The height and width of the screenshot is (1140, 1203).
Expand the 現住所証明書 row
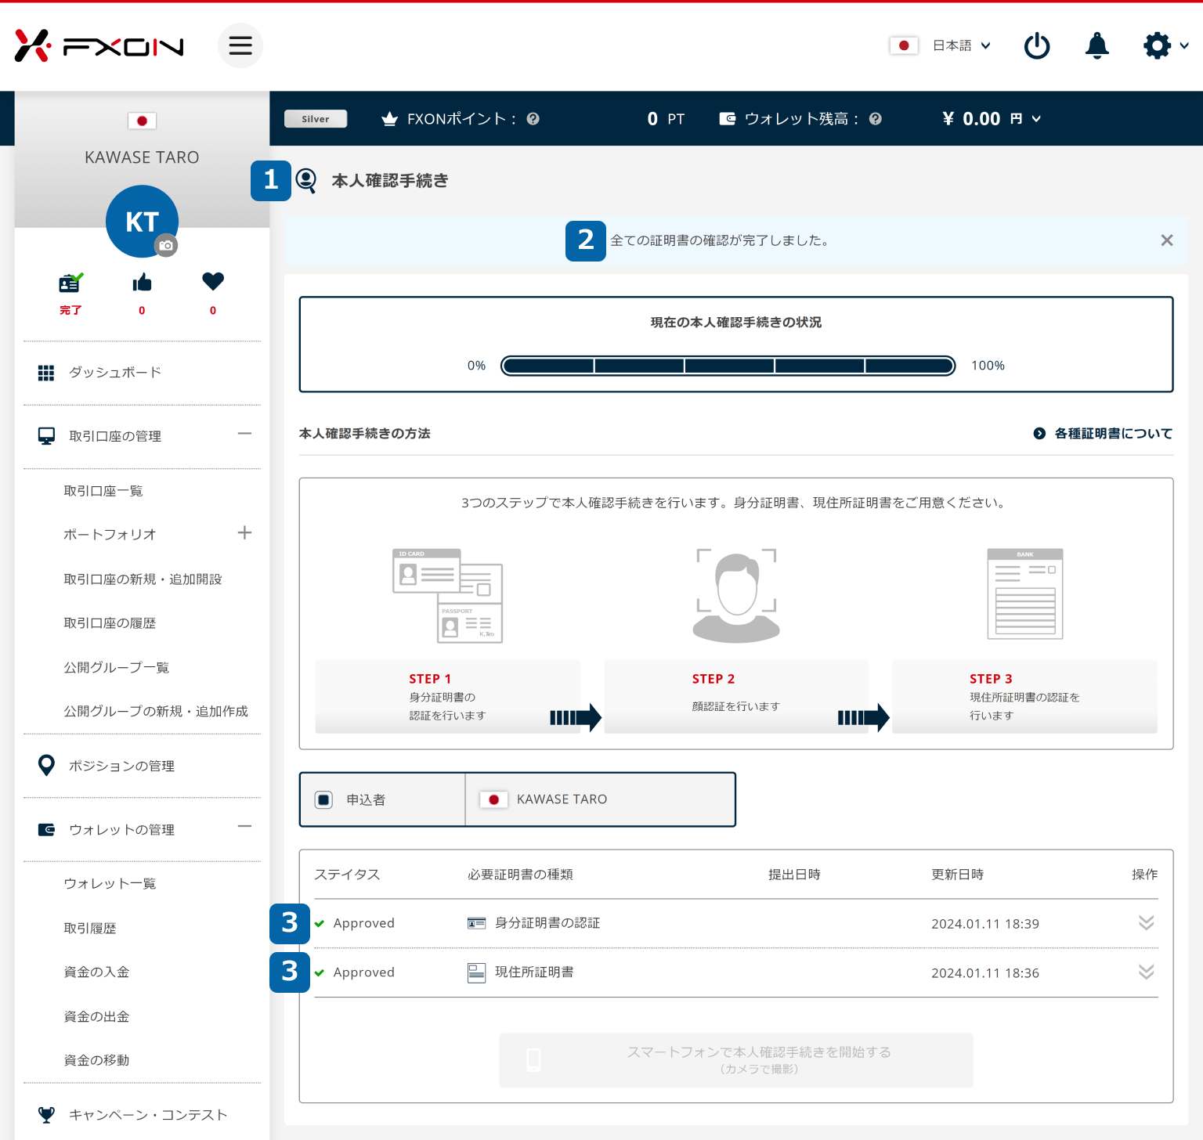pos(1146,972)
